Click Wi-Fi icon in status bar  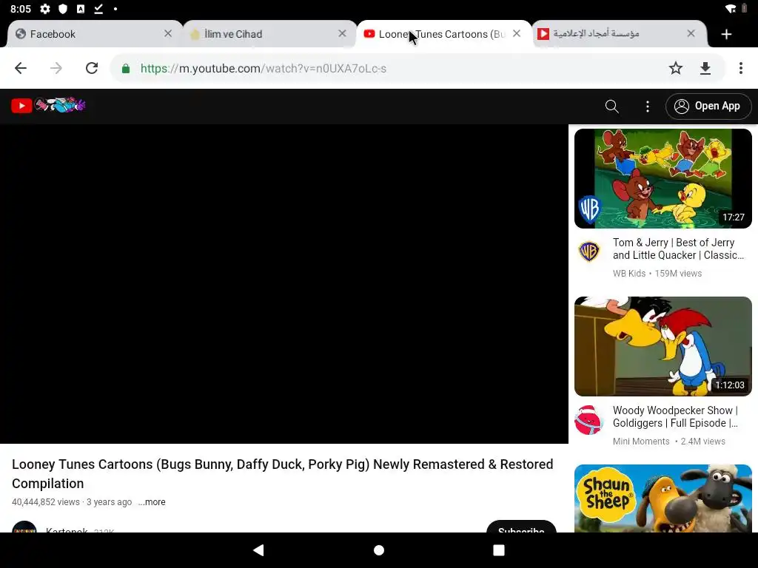pyautogui.click(x=731, y=9)
